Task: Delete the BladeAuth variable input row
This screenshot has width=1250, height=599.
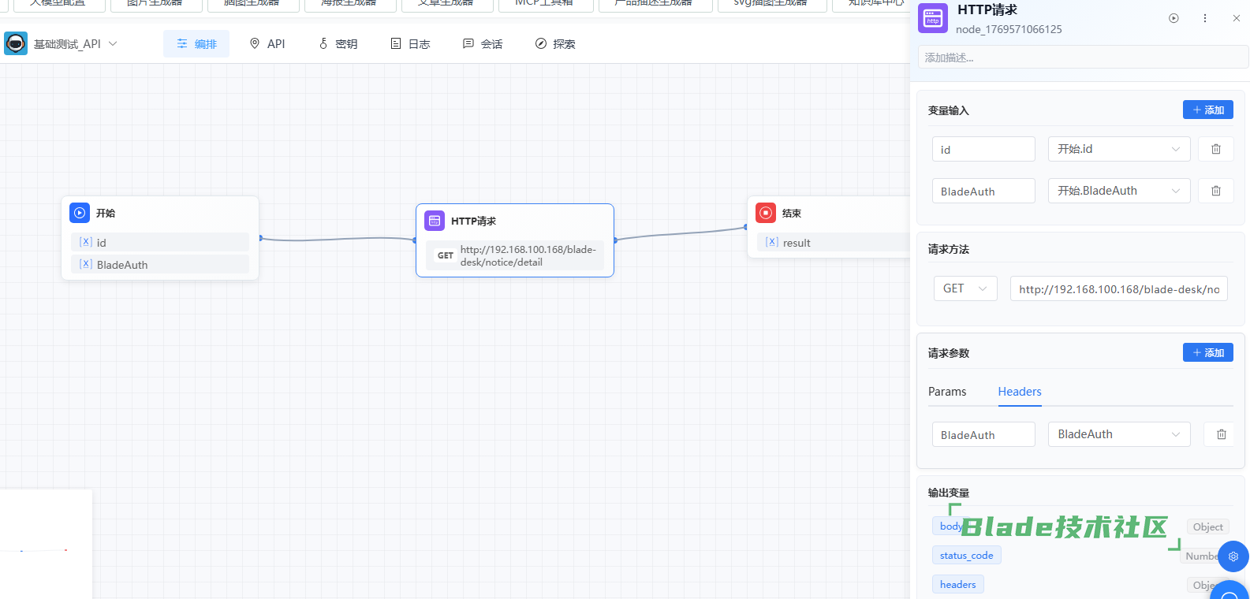Action: [1215, 191]
